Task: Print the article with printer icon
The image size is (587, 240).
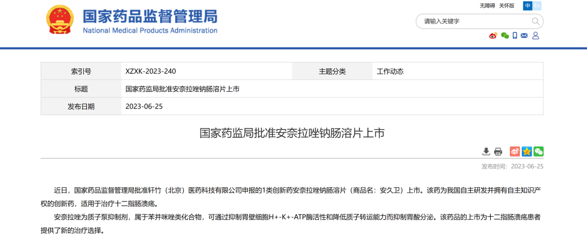Action: click(x=498, y=151)
